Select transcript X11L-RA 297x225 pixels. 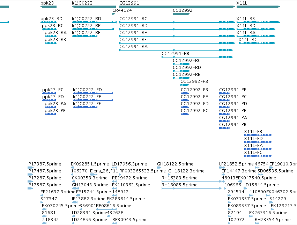(256, 36)
